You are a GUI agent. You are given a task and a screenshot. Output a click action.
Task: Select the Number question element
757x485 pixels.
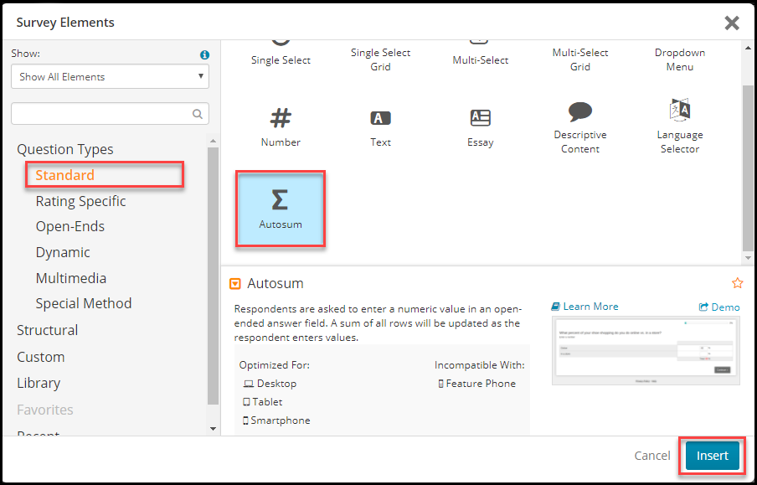coord(281,127)
